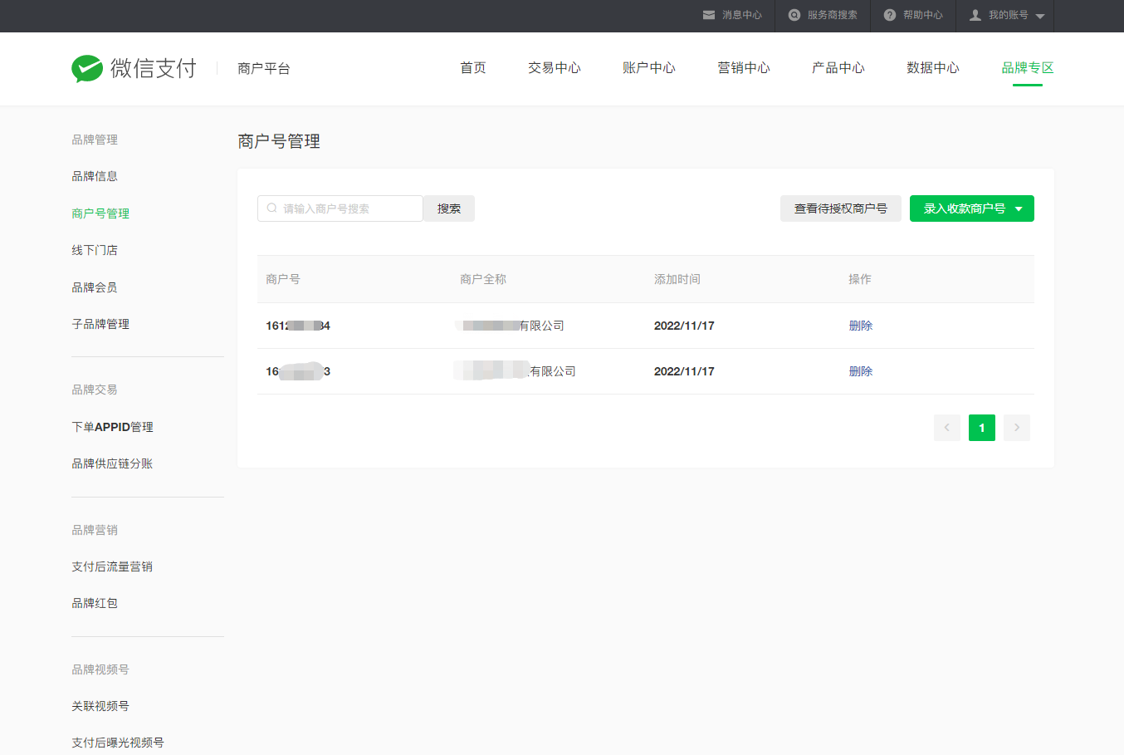Delete the merchant row starting with 161
The width and height of the screenshot is (1124, 755).
861,326
